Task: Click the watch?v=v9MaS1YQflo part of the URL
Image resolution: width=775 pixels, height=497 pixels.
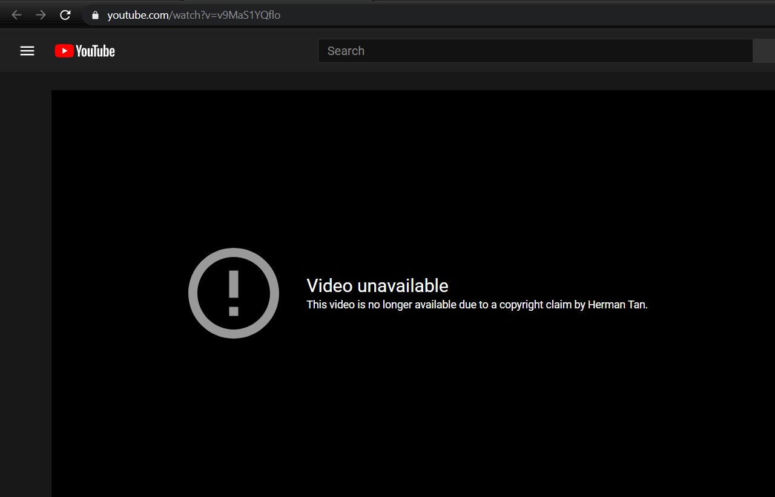Action: [x=226, y=15]
